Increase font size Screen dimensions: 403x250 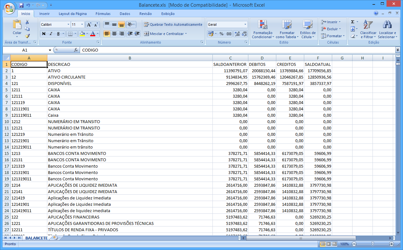point(89,24)
